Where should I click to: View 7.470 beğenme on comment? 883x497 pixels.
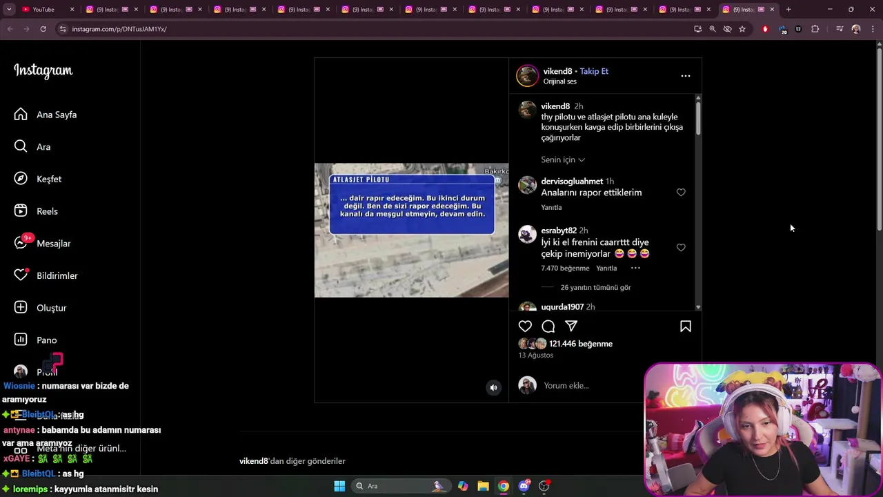tap(565, 268)
